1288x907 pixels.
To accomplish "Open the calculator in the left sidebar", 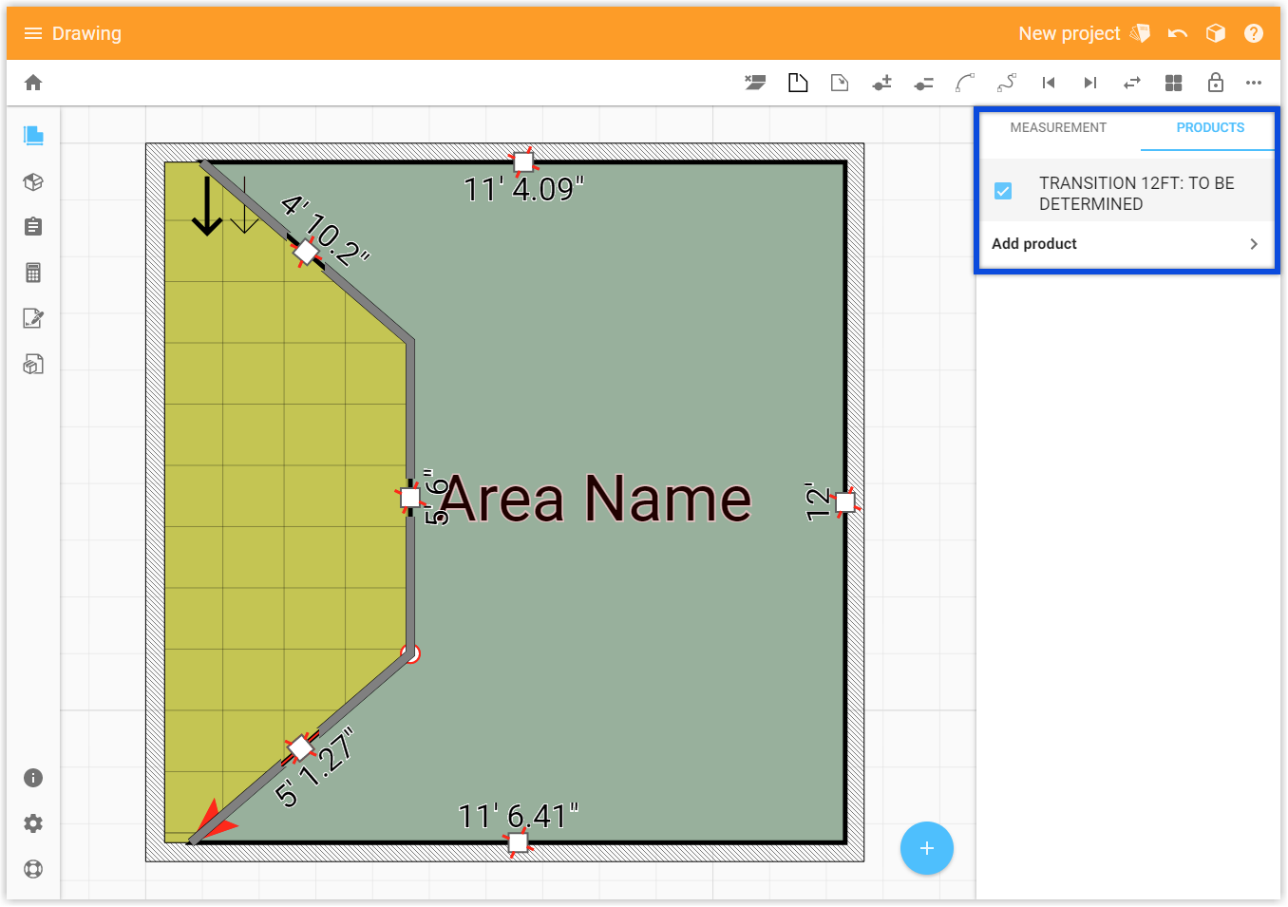I will click(x=33, y=273).
